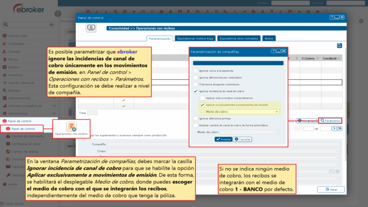Check Aplicar solo a recibos extraordinarios
The height and width of the screenshot is (207, 368).
pyautogui.click(x=202, y=98)
